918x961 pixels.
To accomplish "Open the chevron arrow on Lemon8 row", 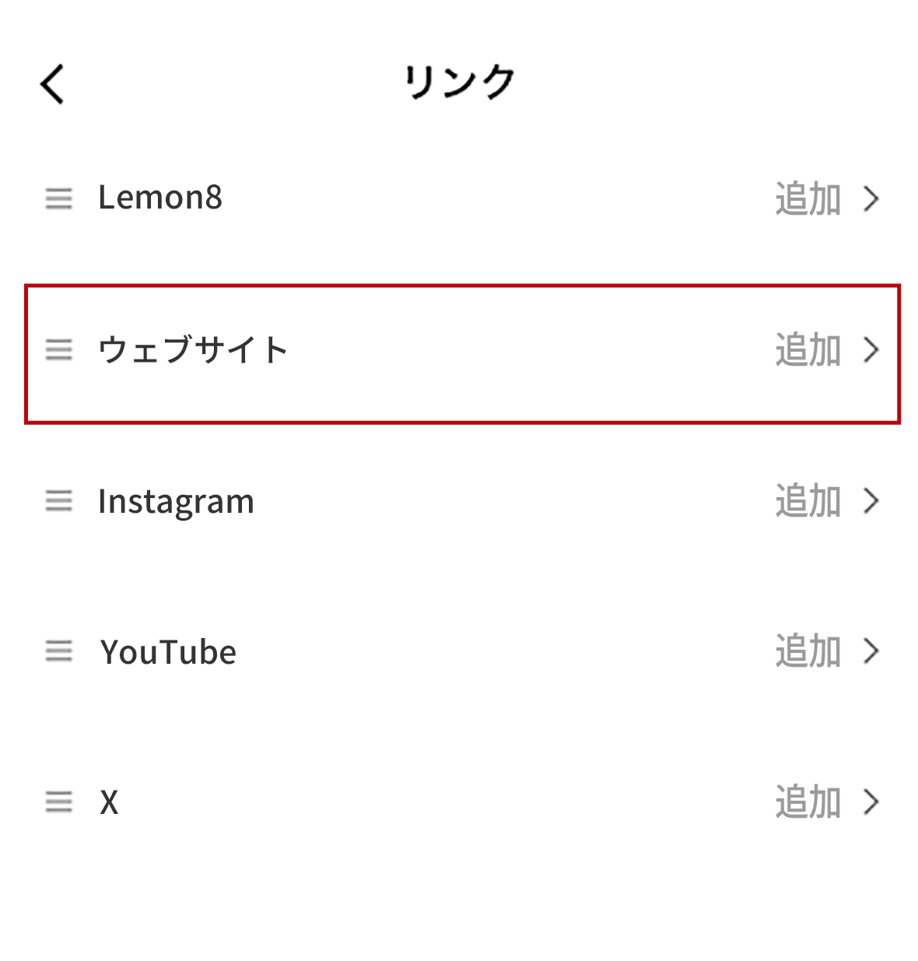I will pos(871,198).
